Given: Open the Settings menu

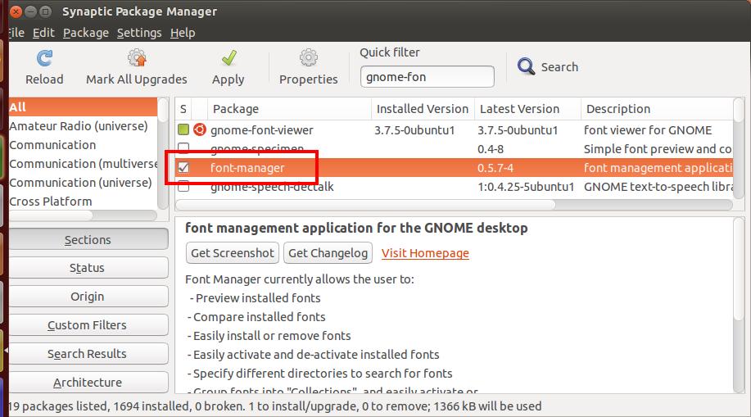Looking at the screenshot, I should coord(139,33).
